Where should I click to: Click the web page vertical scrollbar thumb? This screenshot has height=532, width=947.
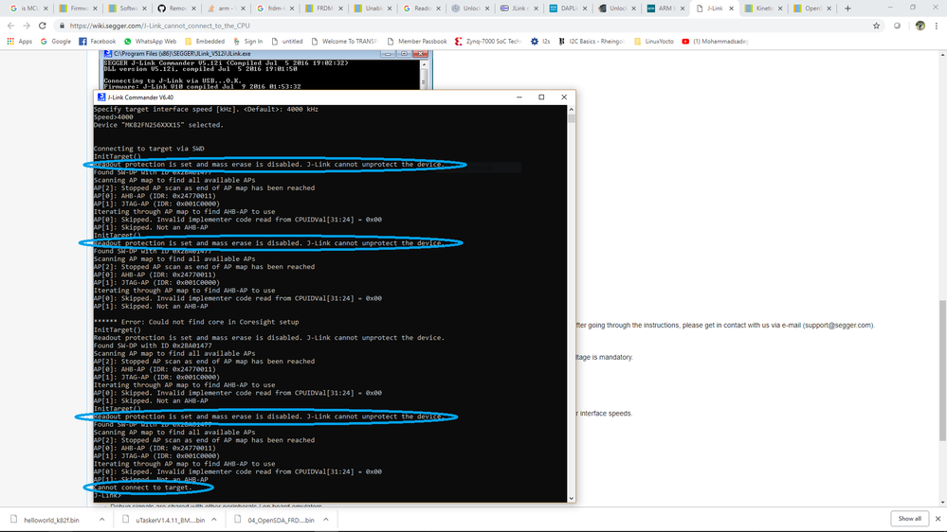pos(943,370)
